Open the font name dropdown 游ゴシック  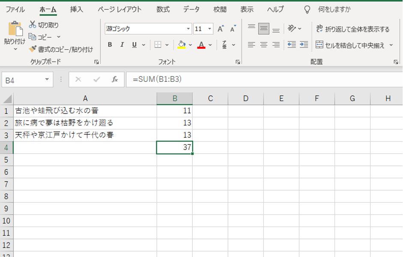click(x=188, y=29)
